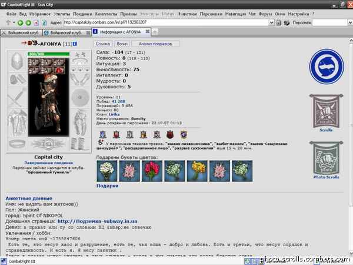Click the Lirika clan link
The image size is (353, 265).
[x=114, y=114]
